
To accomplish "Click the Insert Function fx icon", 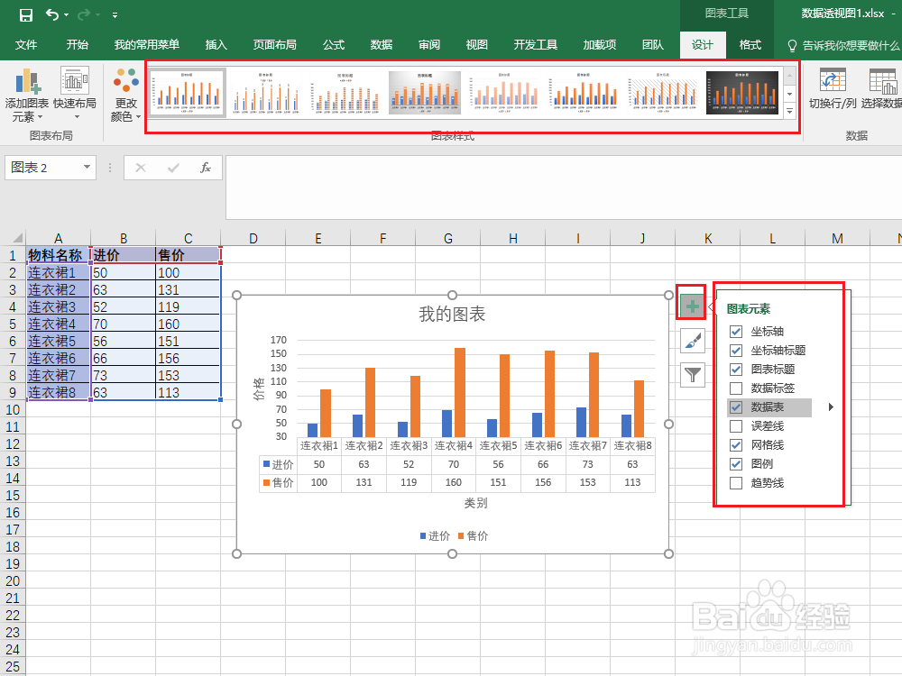I will click(206, 168).
